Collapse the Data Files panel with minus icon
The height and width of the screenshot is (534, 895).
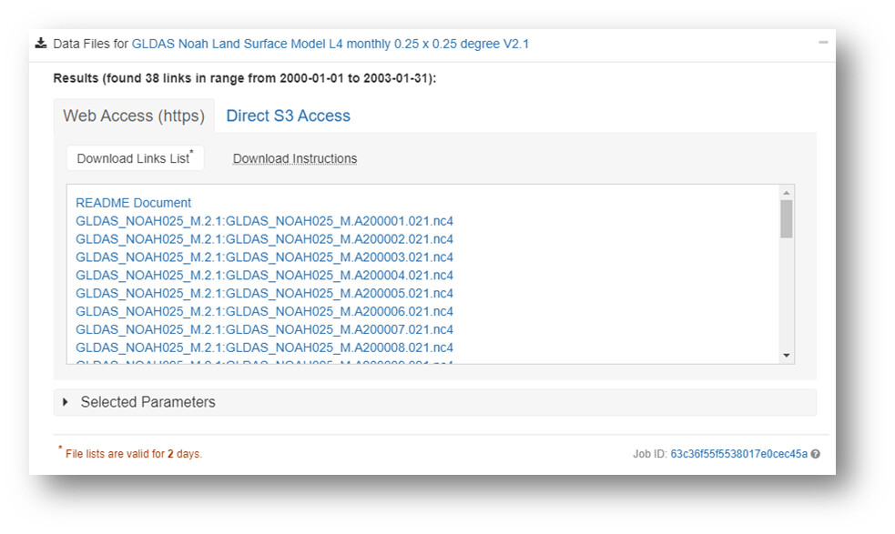[x=823, y=43]
